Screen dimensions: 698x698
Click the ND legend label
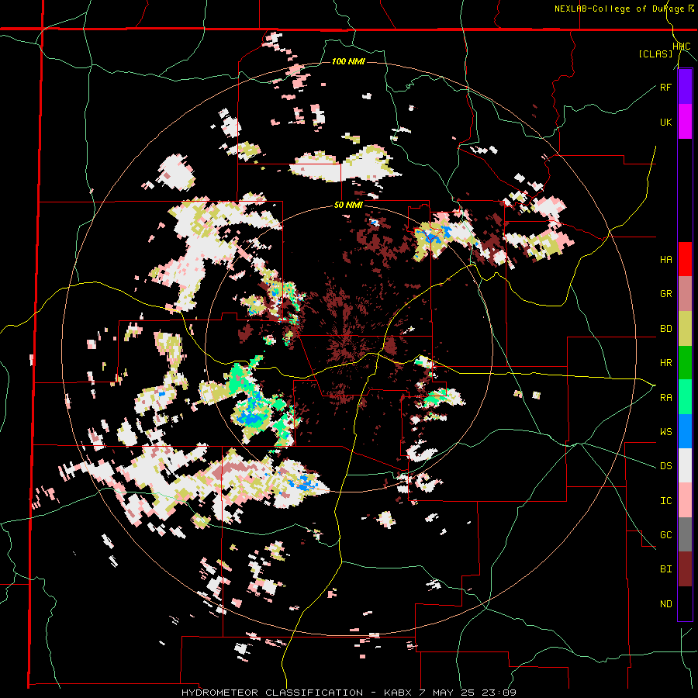[x=665, y=604]
